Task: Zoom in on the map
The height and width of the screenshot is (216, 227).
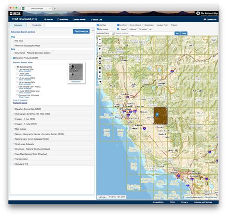Action: (x=100, y=39)
